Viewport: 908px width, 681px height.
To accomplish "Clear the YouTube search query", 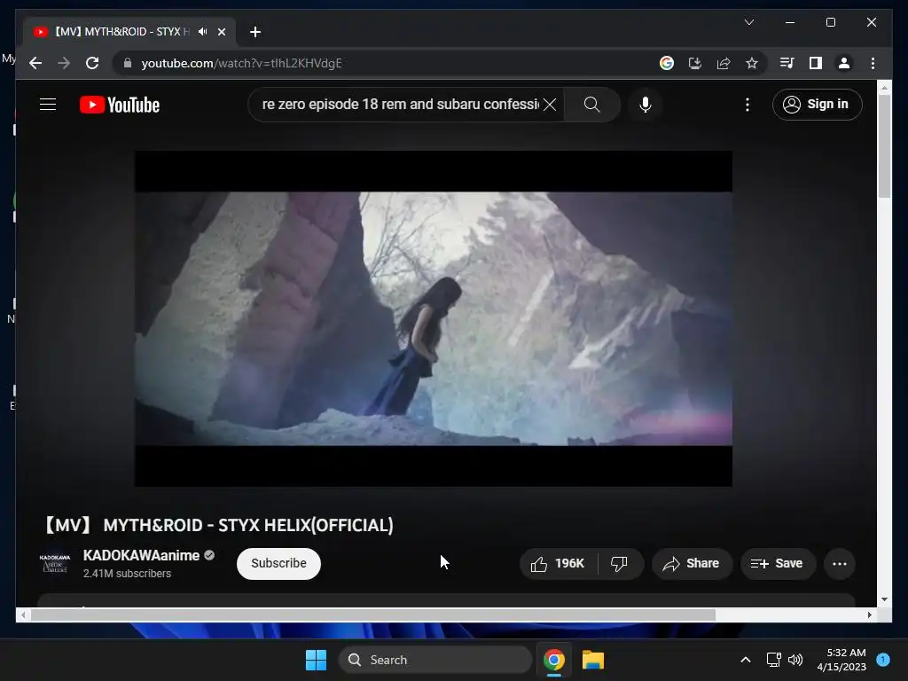I will [550, 105].
